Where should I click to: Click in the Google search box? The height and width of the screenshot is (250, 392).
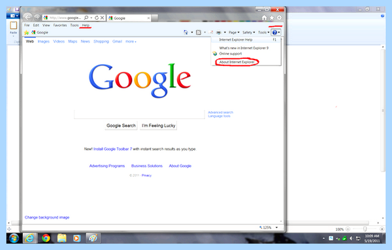point(139,114)
